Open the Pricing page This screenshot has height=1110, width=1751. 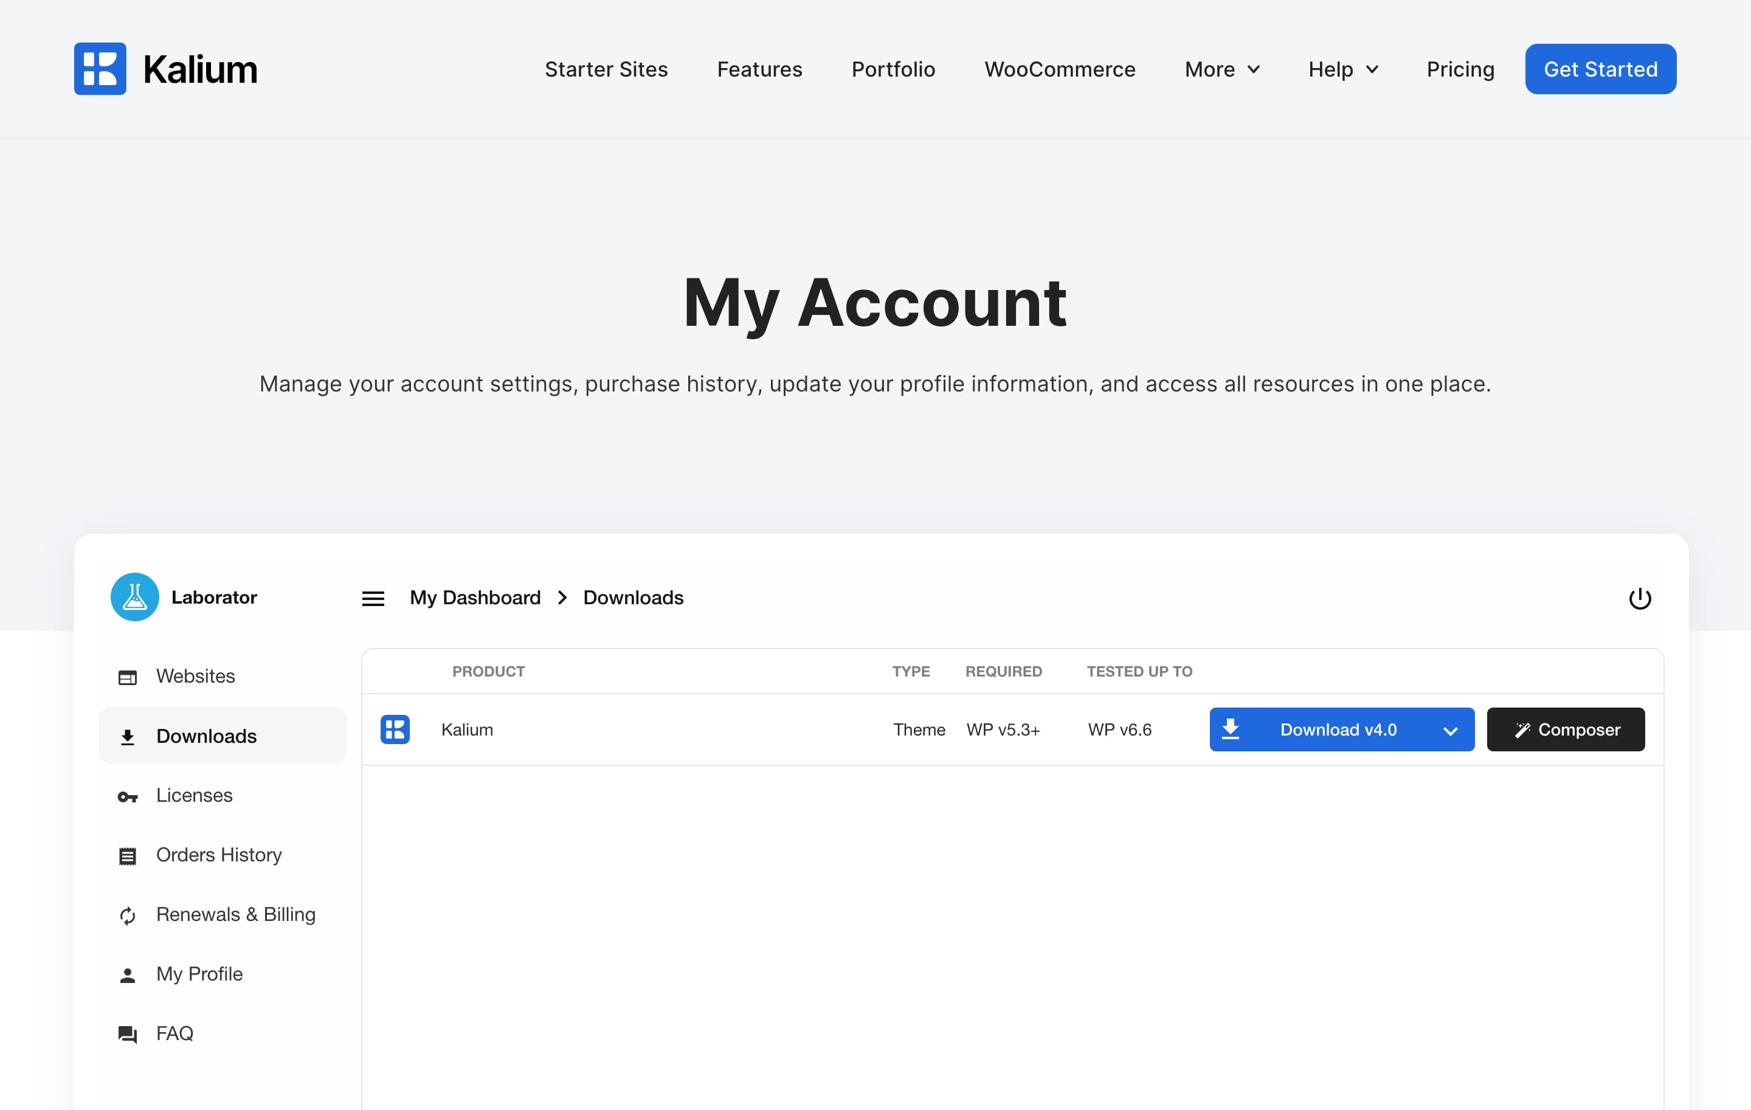[x=1460, y=69]
